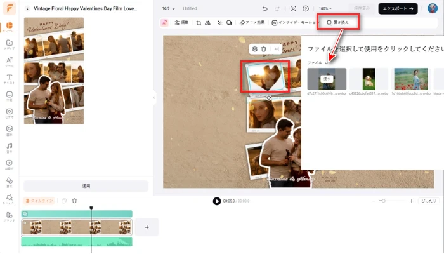Open the Media panel in sidebar
The width and height of the screenshot is (444, 254).
click(10, 44)
